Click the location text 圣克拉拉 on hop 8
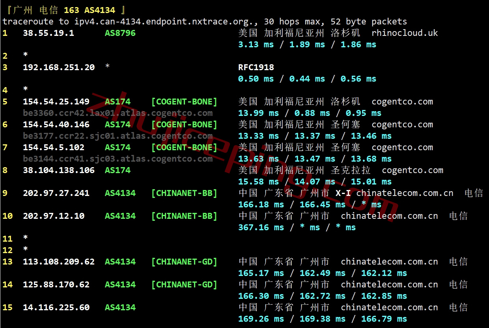489x328 pixels. click(351, 170)
